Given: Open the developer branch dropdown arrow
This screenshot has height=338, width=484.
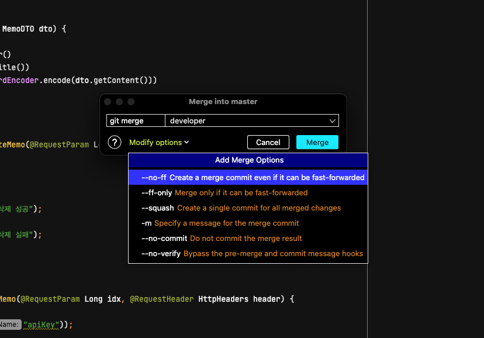Looking at the screenshot, I should [332, 120].
